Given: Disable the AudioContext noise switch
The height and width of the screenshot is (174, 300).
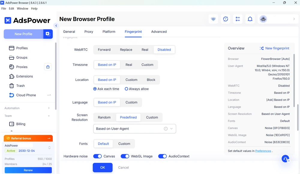Looking at the screenshot, I should 162,156.
